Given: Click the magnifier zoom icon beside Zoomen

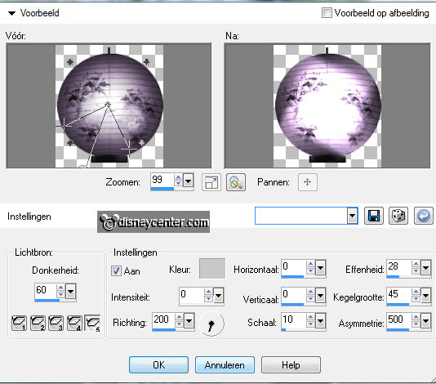Looking at the screenshot, I should click(x=236, y=182).
